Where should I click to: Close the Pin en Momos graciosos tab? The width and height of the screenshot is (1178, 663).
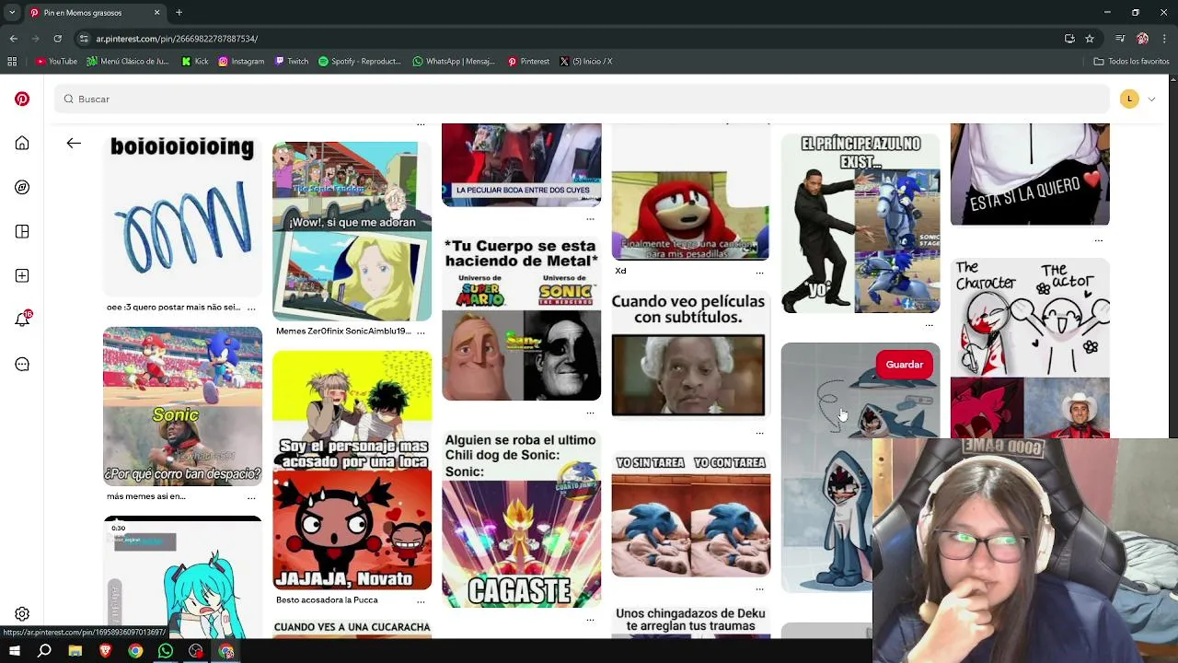pyautogui.click(x=156, y=13)
